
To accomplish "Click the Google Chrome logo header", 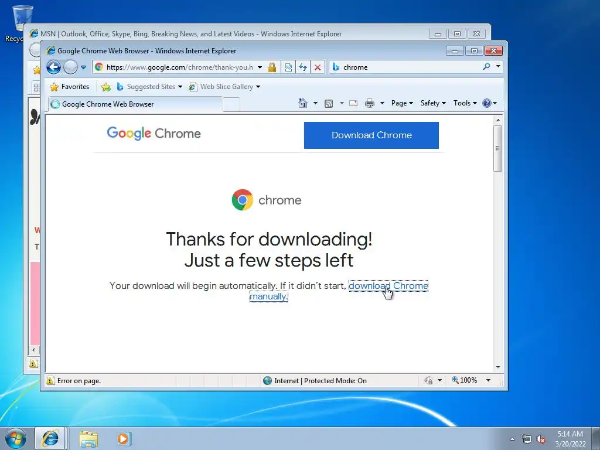I will 154,134.
